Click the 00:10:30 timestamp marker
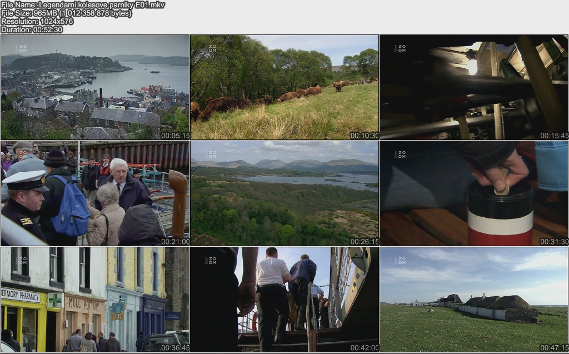Screen dimensions: 569x354 pyautogui.click(x=364, y=136)
